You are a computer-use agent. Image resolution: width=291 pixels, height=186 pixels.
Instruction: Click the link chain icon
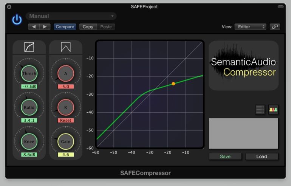point(275,27)
